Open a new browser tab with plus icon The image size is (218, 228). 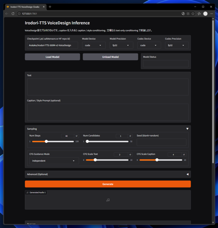click(50, 7)
